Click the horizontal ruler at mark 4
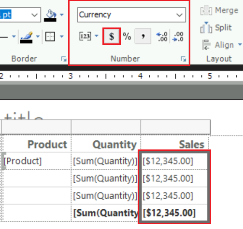 pos(141,76)
